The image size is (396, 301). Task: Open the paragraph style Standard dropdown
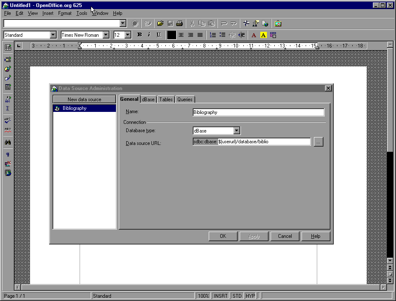coord(53,35)
